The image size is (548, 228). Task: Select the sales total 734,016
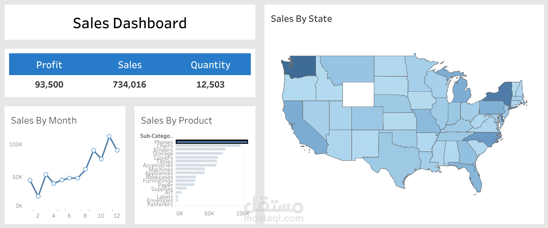pos(129,84)
